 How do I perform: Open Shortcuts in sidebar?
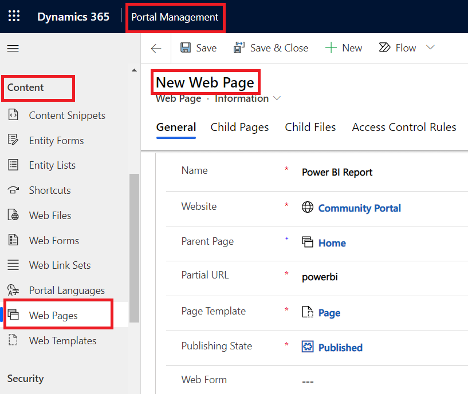[50, 190]
